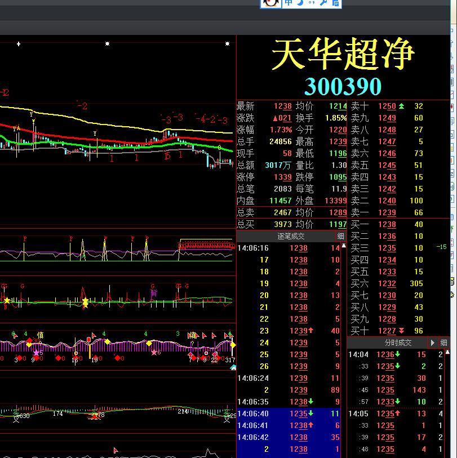Click the play arrow next to 分时成交
The height and width of the screenshot is (458, 457).
click(432, 343)
